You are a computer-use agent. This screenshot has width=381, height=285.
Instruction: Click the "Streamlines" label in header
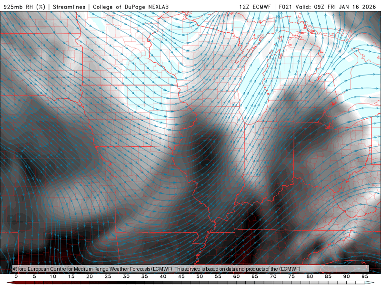(x=69, y=7)
